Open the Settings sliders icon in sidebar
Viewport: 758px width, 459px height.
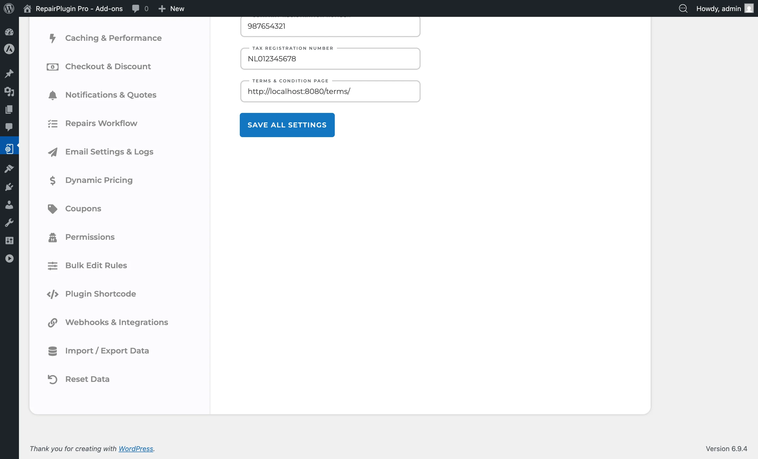(9, 240)
